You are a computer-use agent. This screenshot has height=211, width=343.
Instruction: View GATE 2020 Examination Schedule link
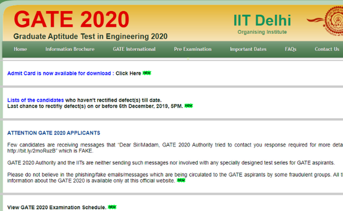click(56, 207)
